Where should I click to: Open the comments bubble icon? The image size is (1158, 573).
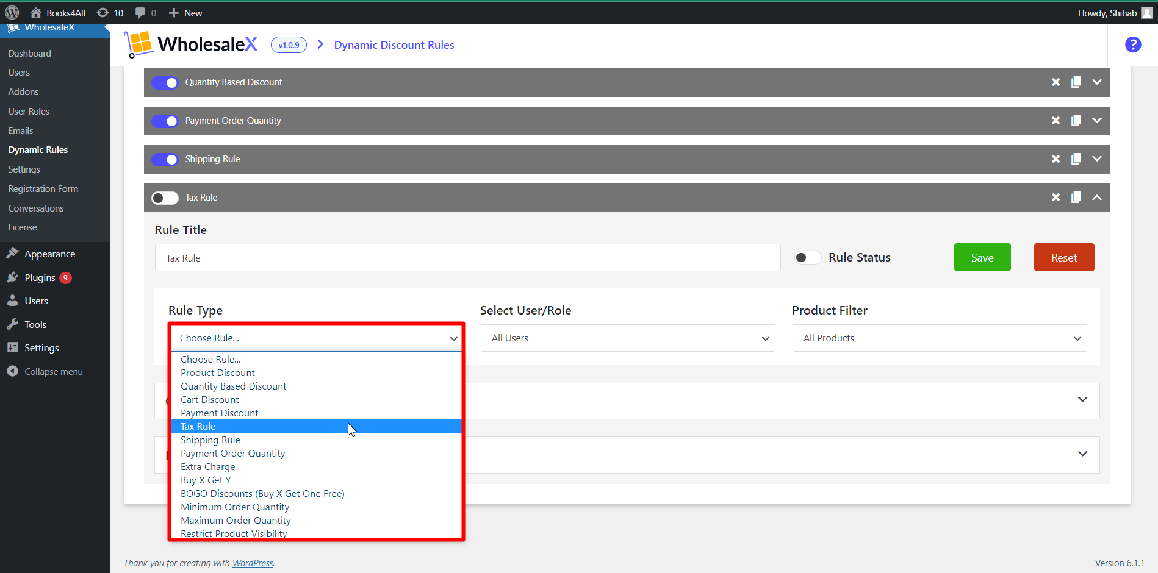coord(146,13)
